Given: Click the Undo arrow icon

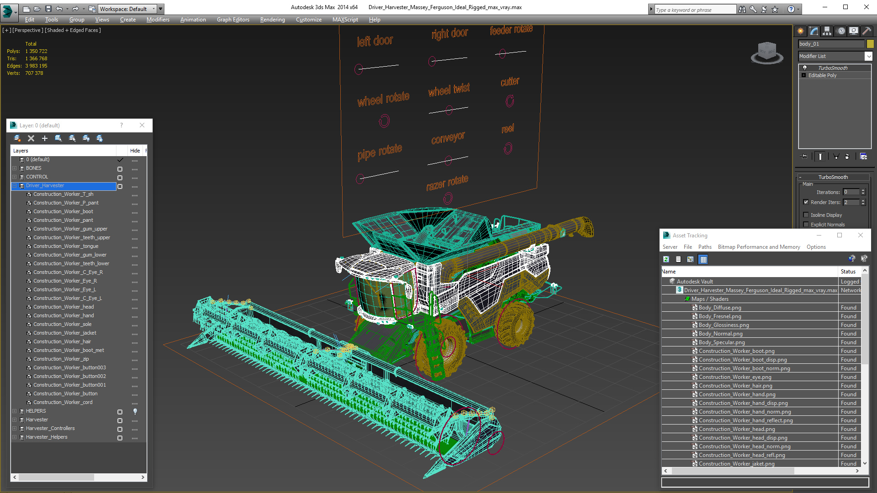Looking at the screenshot, I should (59, 9).
